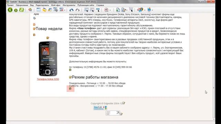221x124 pixels.
Task: Click edit icon next to Copyright text
Action: pos(124,103)
